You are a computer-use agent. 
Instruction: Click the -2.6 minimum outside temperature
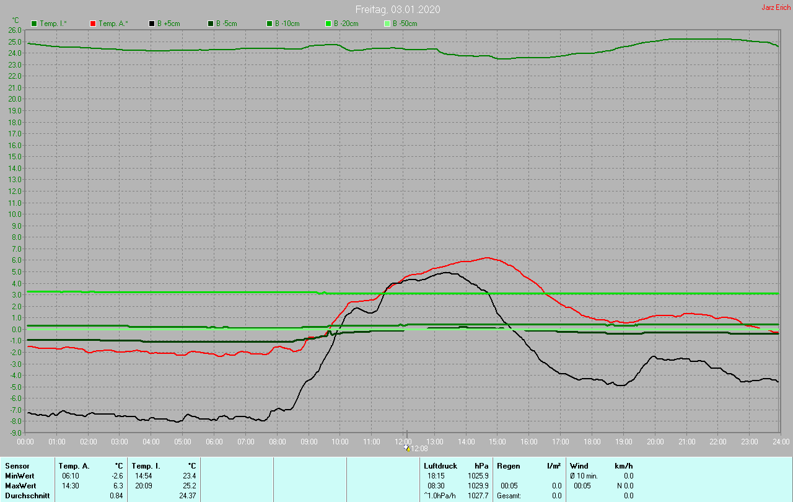pyautogui.click(x=116, y=476)
